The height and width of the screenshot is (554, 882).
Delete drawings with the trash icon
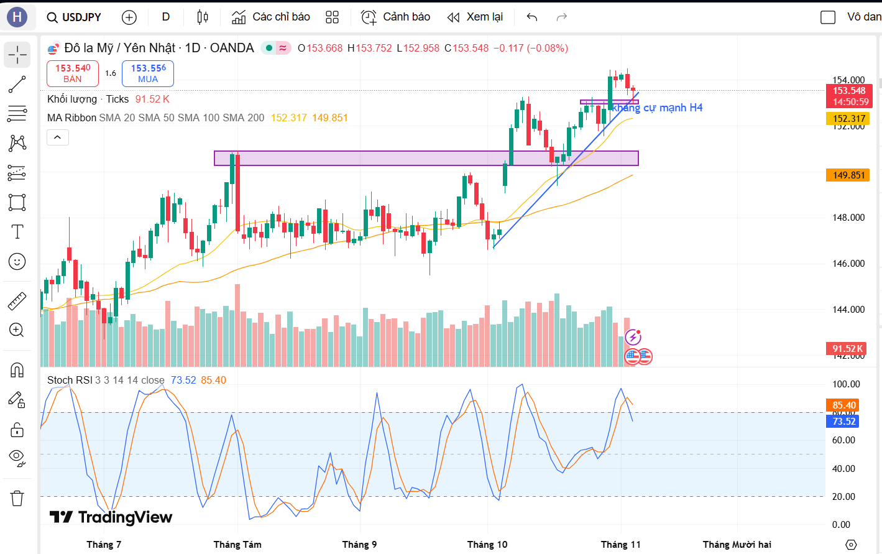point(17,498)
